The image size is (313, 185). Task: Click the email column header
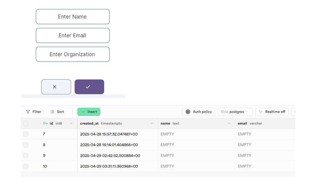point(265,123)
